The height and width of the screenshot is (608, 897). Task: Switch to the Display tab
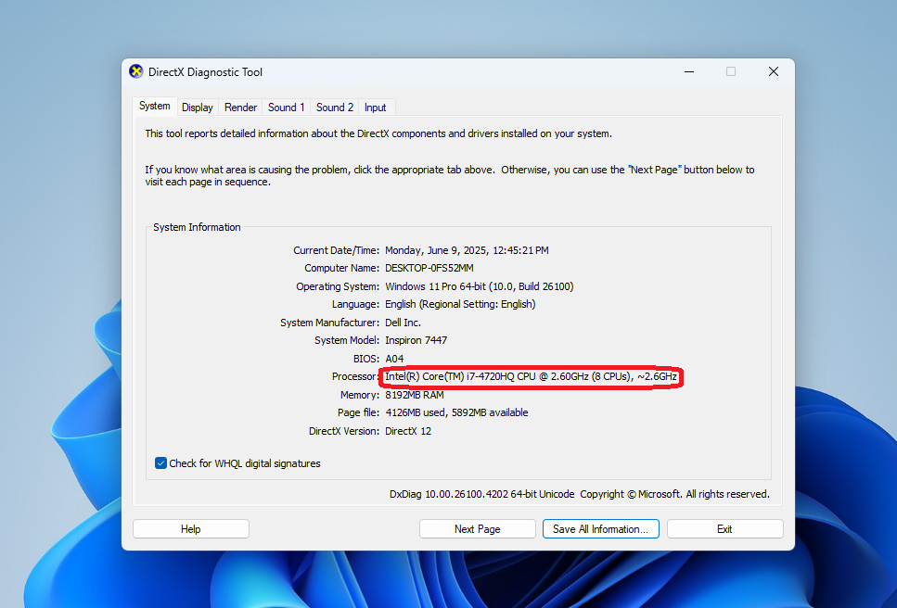click(x=198, y=108)
